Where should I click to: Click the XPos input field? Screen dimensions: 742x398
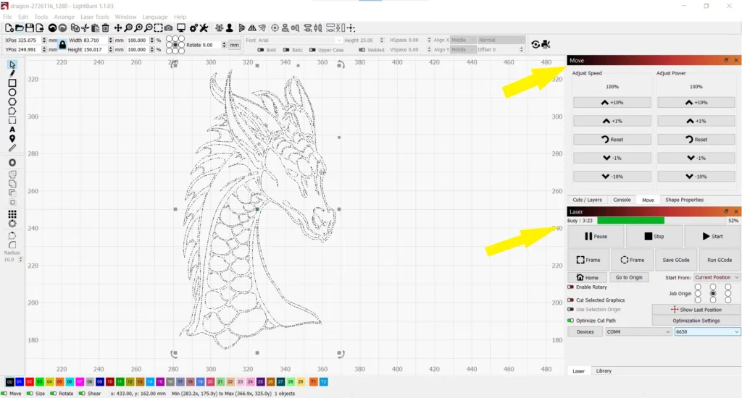click(x=24, y=41)
